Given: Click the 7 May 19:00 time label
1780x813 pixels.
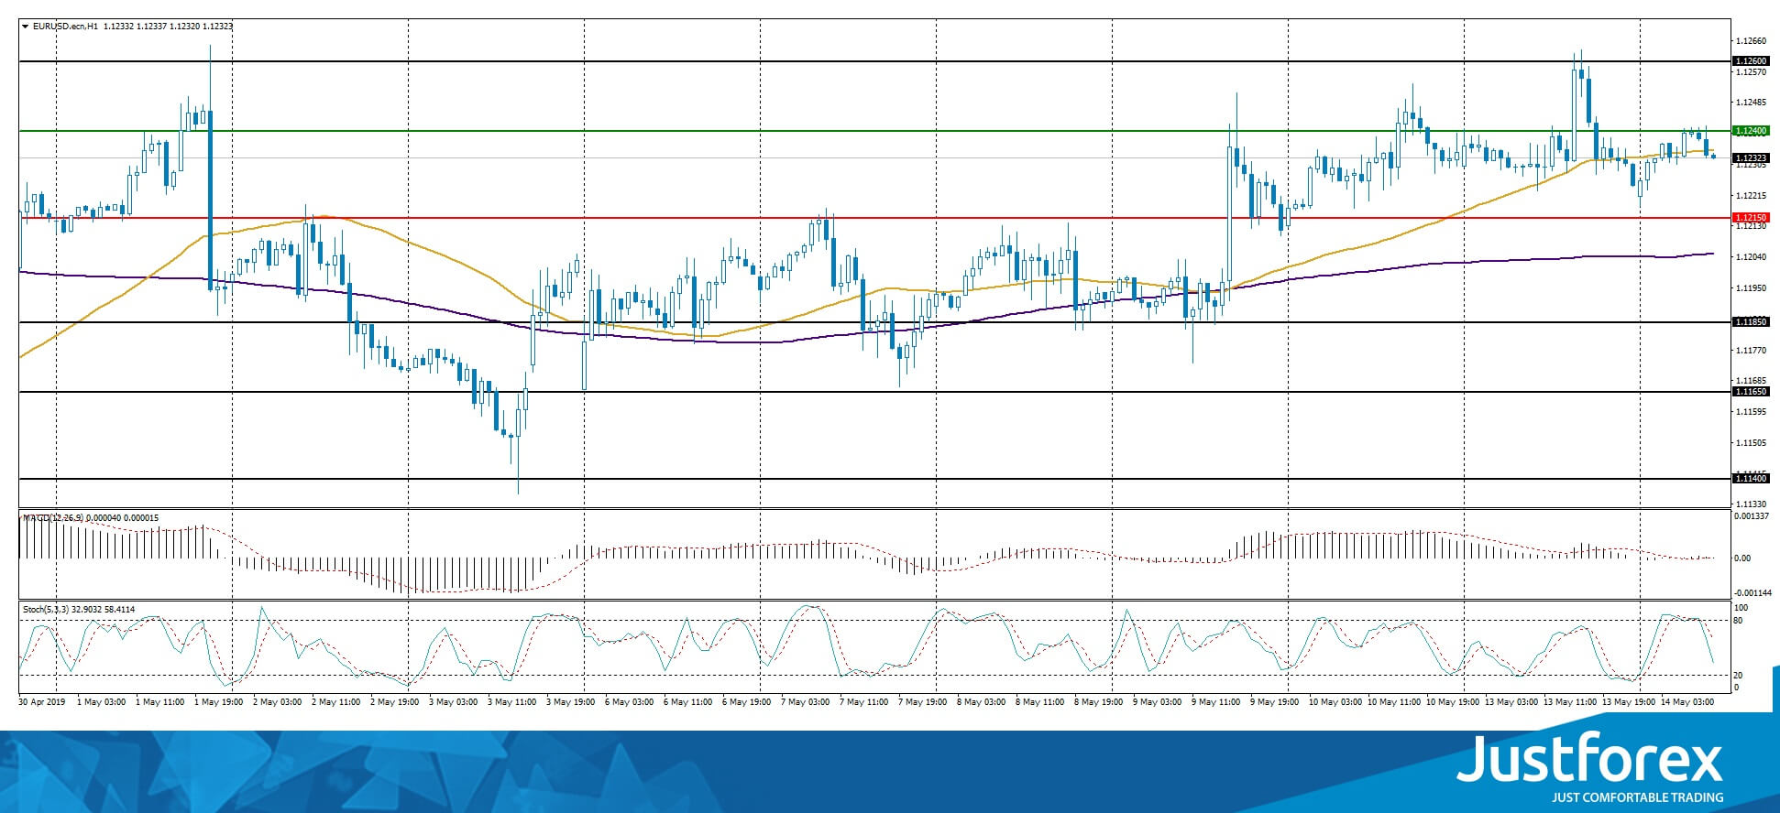Looking at the screenshot, I should (x=924, y=702).
